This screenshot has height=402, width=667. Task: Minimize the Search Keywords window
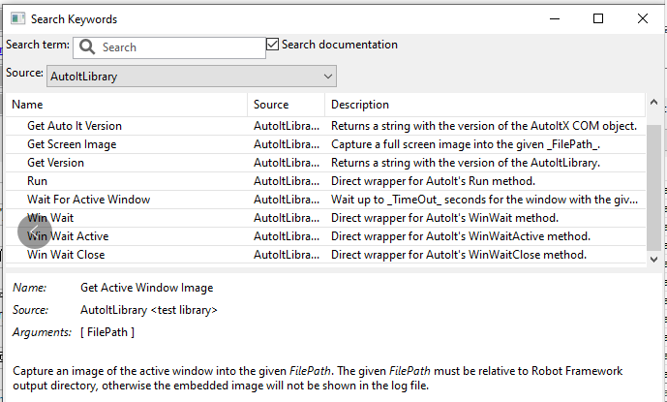(554, 18)
